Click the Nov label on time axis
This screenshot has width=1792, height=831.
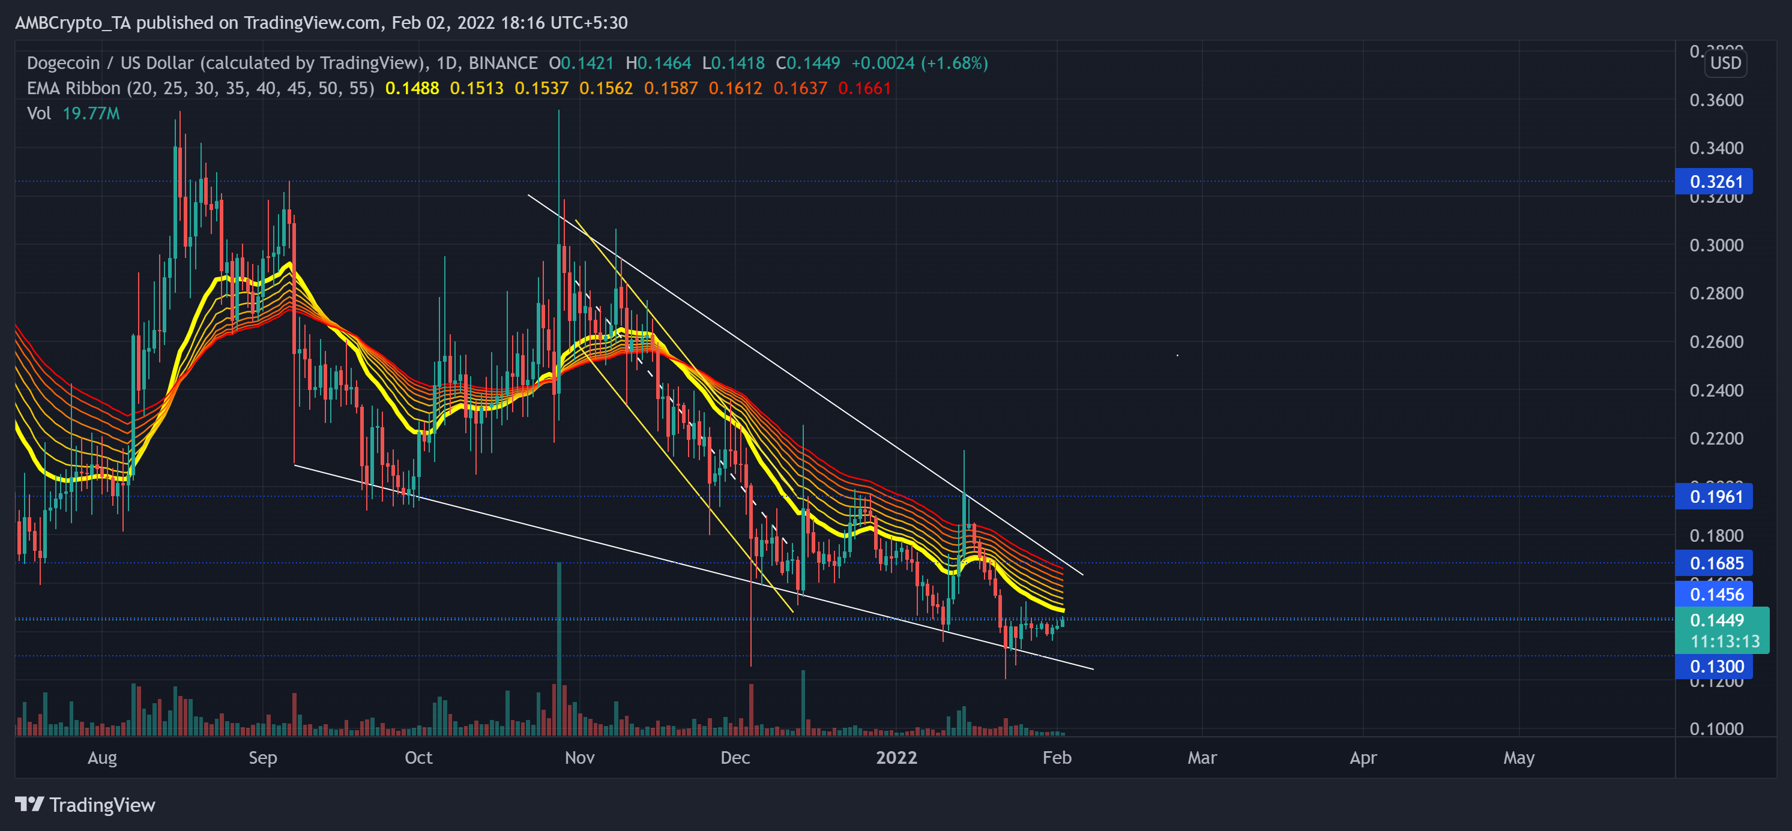click(x=579, y=758)
